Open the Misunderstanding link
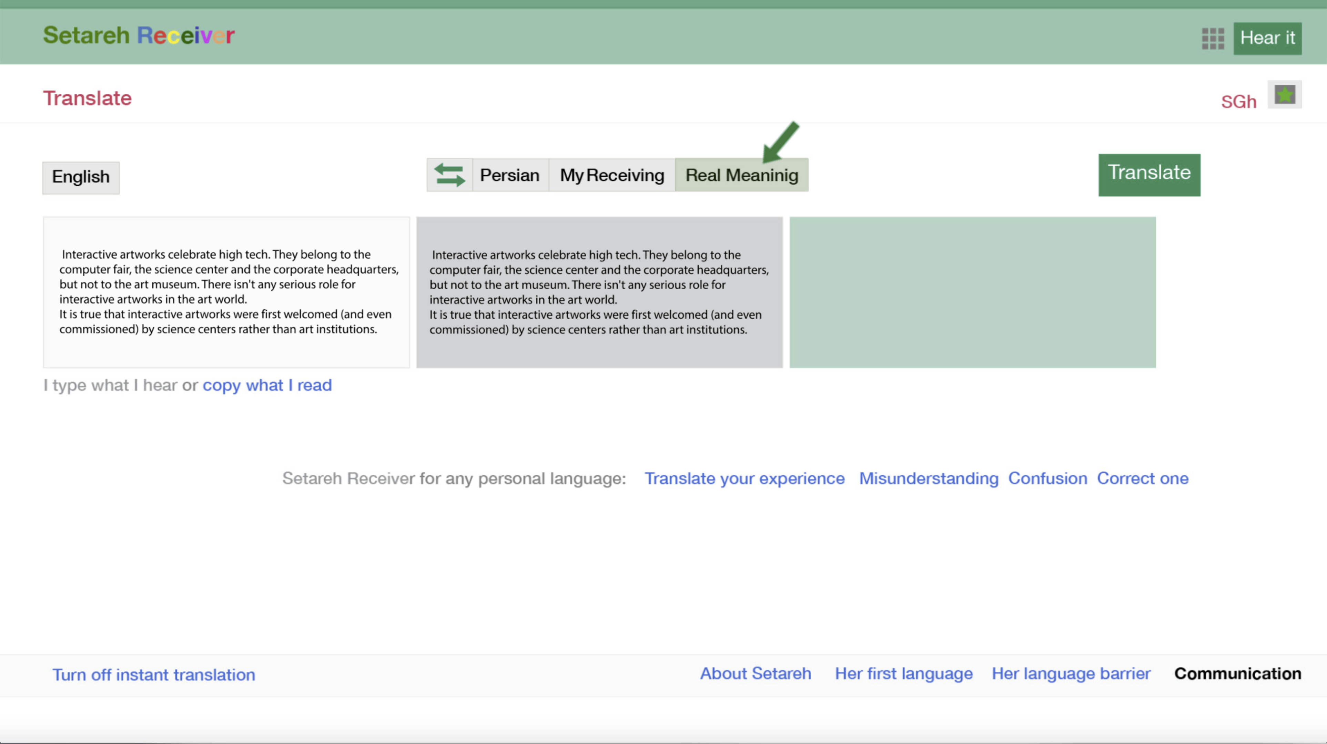The height and width of the screenshot is (744, 1327). click(928, 478)
